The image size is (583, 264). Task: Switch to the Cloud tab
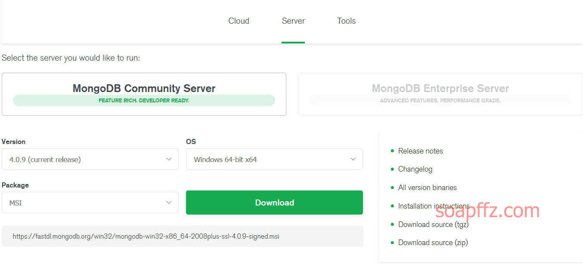point(239,21)
